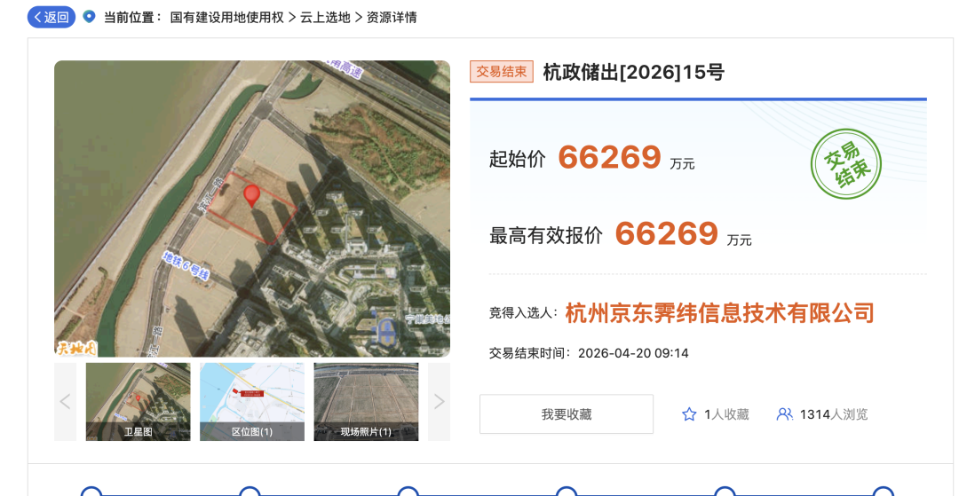View the 现场照片(1) thumbnail
This screenshot has height=496, width=959.
(366, 401)
